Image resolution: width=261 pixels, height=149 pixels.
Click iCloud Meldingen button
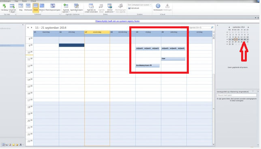(167, 7)
